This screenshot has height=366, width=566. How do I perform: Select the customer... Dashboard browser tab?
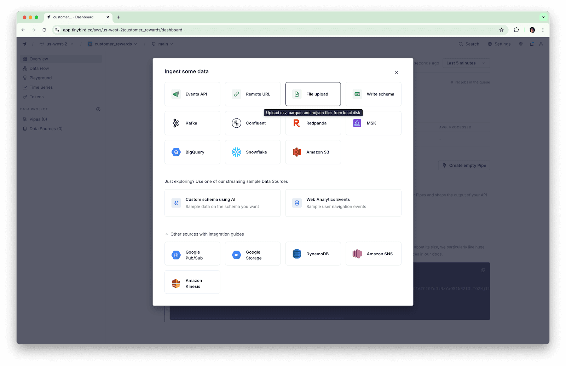click(x=78, y=17)
